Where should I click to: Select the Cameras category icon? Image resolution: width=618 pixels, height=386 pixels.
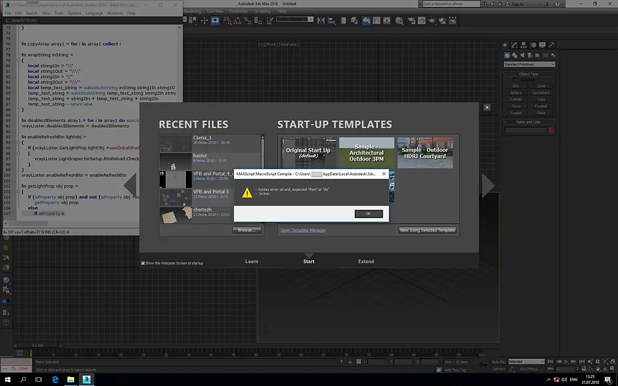(530, 55)
